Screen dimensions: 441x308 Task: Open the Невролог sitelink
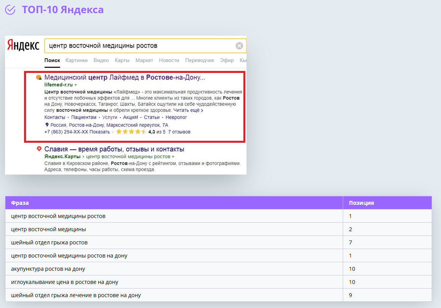tap(176, 117)
